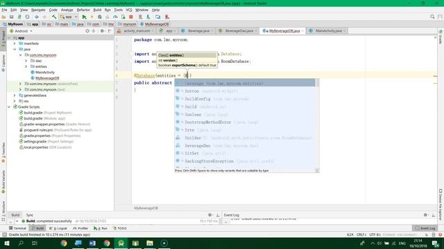The width and height of the screenshot is (444, 249).
Task: Click the Android Studio taskbar icon
Action: (x=121, y=243)
